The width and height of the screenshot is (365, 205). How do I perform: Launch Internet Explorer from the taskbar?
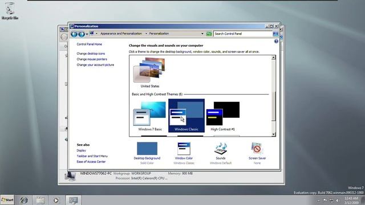click(24, 200)
